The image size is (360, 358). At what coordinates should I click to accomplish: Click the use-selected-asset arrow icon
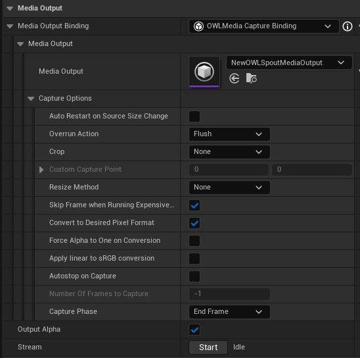[234, 78]
